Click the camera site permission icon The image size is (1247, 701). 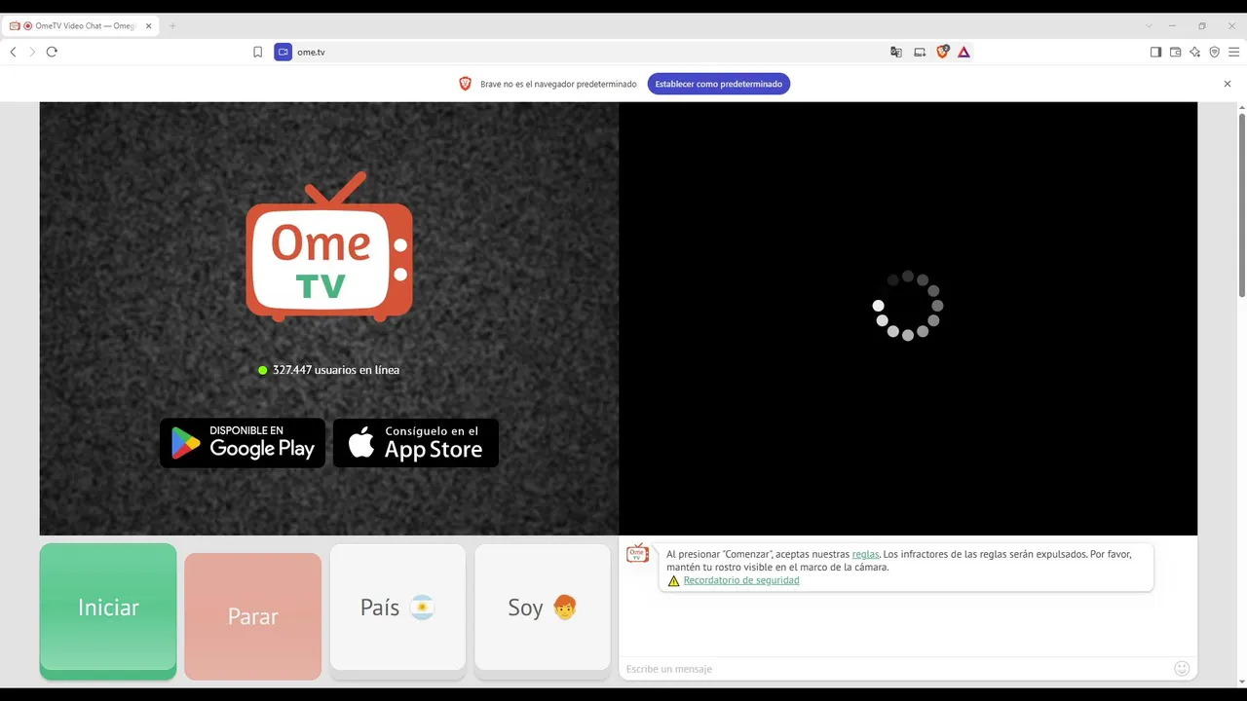pos(283,52)
